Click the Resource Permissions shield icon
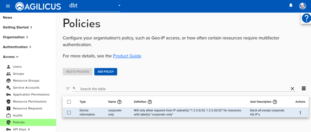This screenshot has width=311, height=132. (8, 101)
